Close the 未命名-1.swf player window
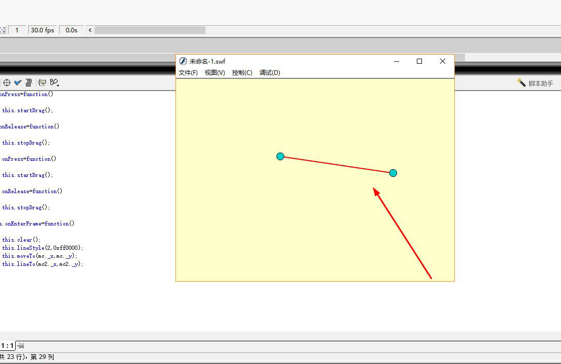This screenshot has height=364, width=561. coord(443,61)
